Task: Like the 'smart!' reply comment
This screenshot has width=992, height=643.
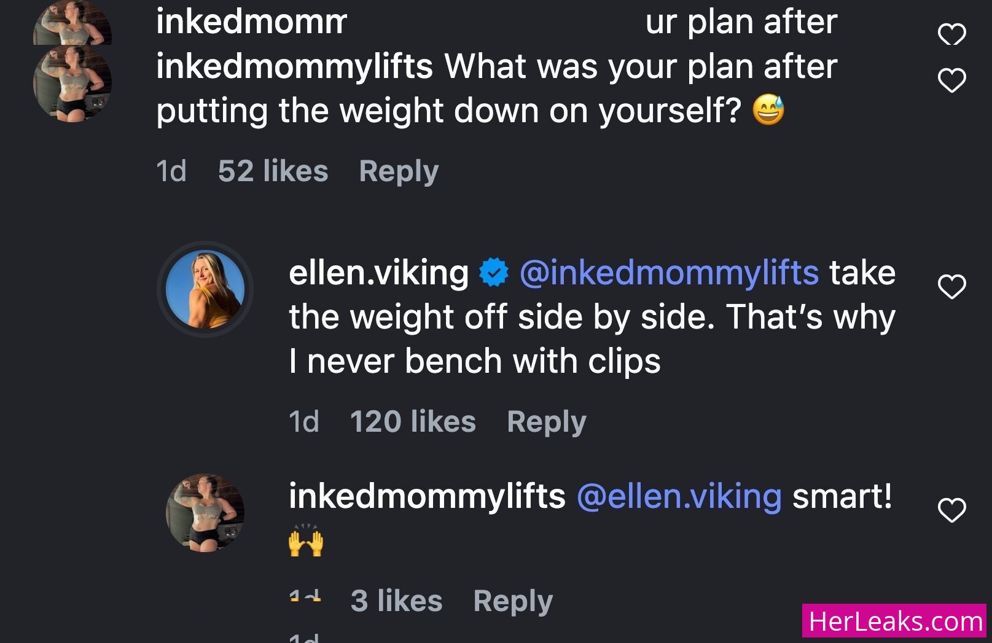Action: tap(951, 510)
